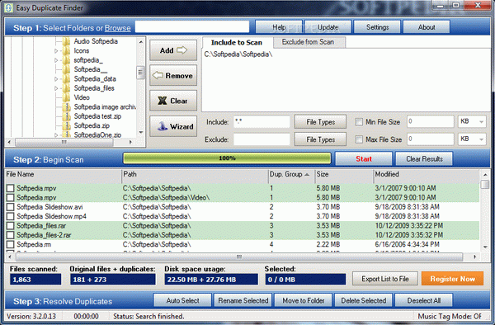
Task: Open the Update button
Action: (x=328, y=27)
